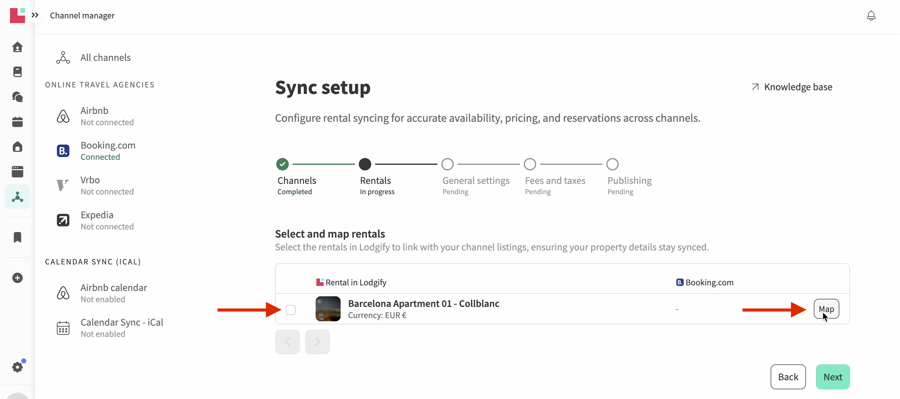Tick the Barcelona Apartment 01 rental checkbox
This screenshot has width=900, height=399.
(x=290, y=310)
